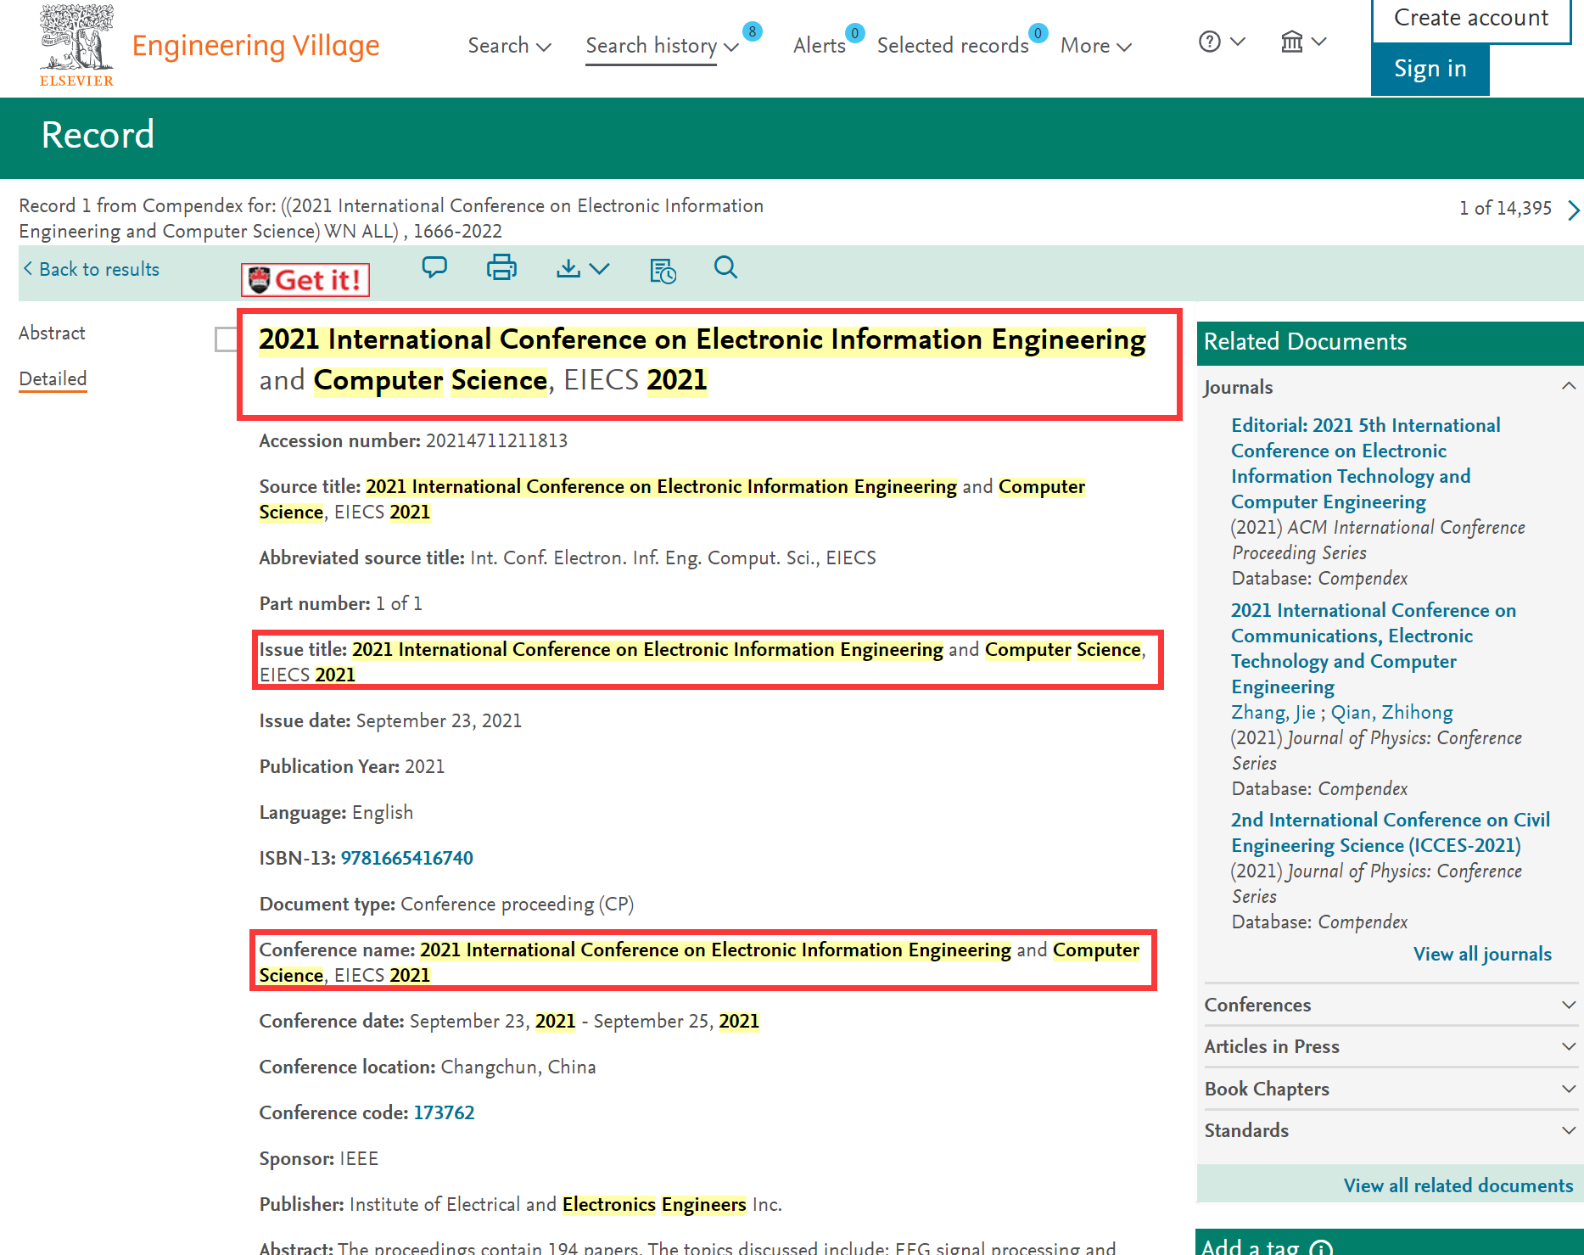This screenshot has width=1584, height=1255.
Task: Click View all journals
Action: [1482, 954]
